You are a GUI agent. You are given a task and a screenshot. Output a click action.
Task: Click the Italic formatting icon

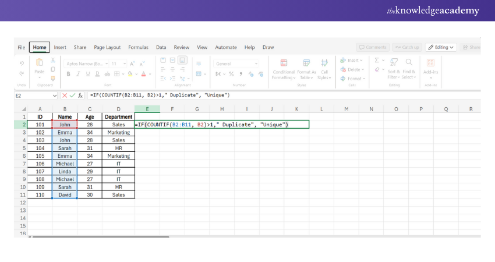(77, 74)
